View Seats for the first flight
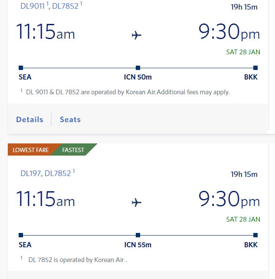Image resolution: width=275 pixels, height=279 pixels. 70,120
